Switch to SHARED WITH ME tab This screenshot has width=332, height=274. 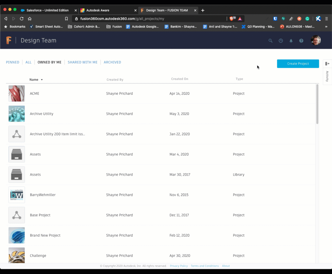(x=83, y=62)
